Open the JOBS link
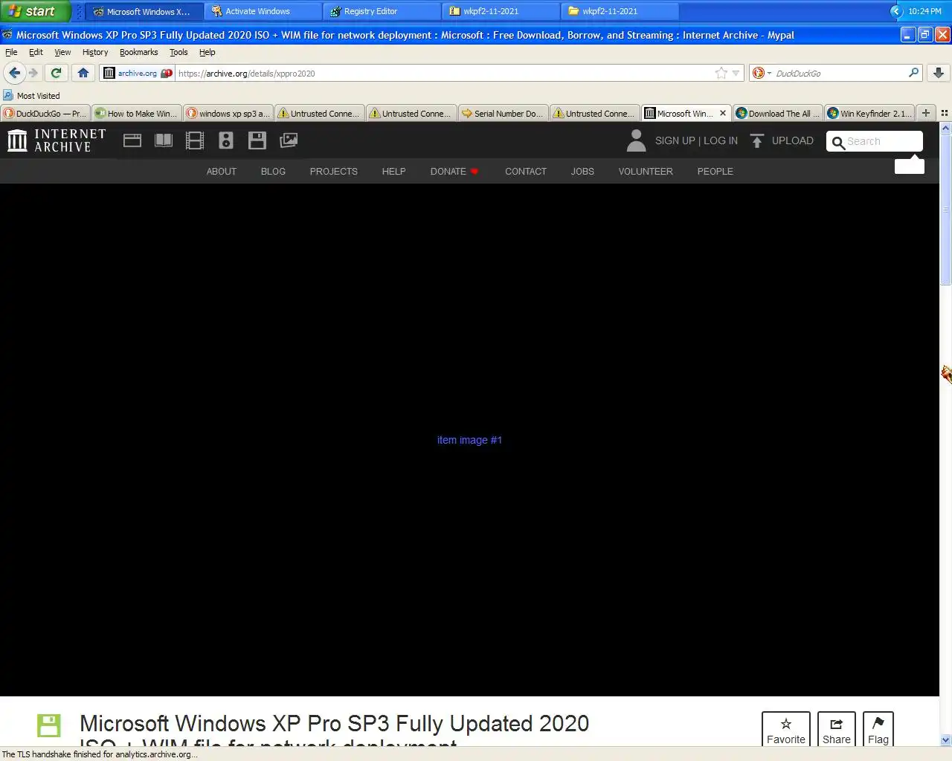952x761 pixels. coord(582,171)
